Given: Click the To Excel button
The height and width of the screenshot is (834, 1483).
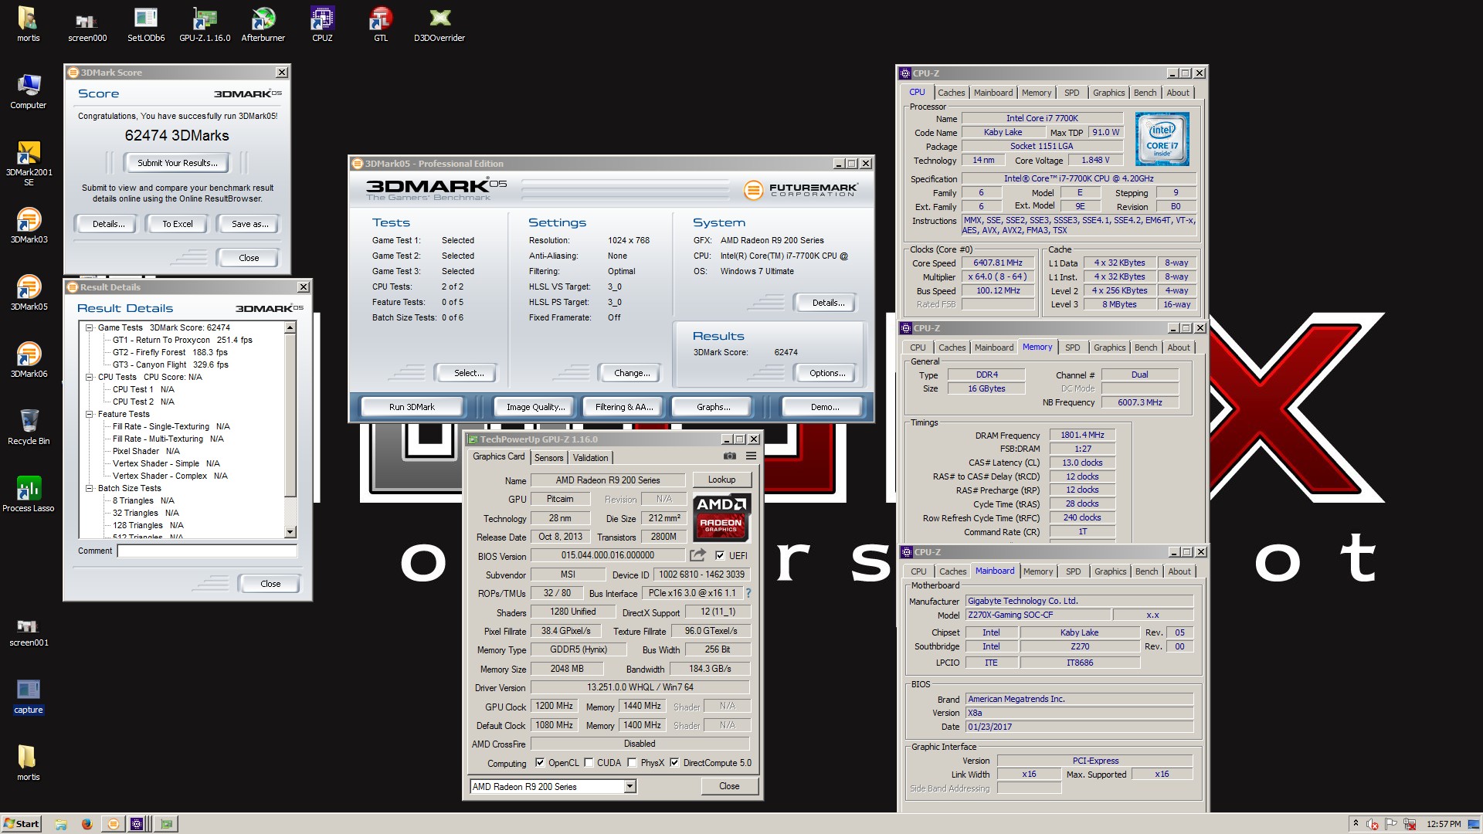Looking at the screenshot, I should click(178, 224).
